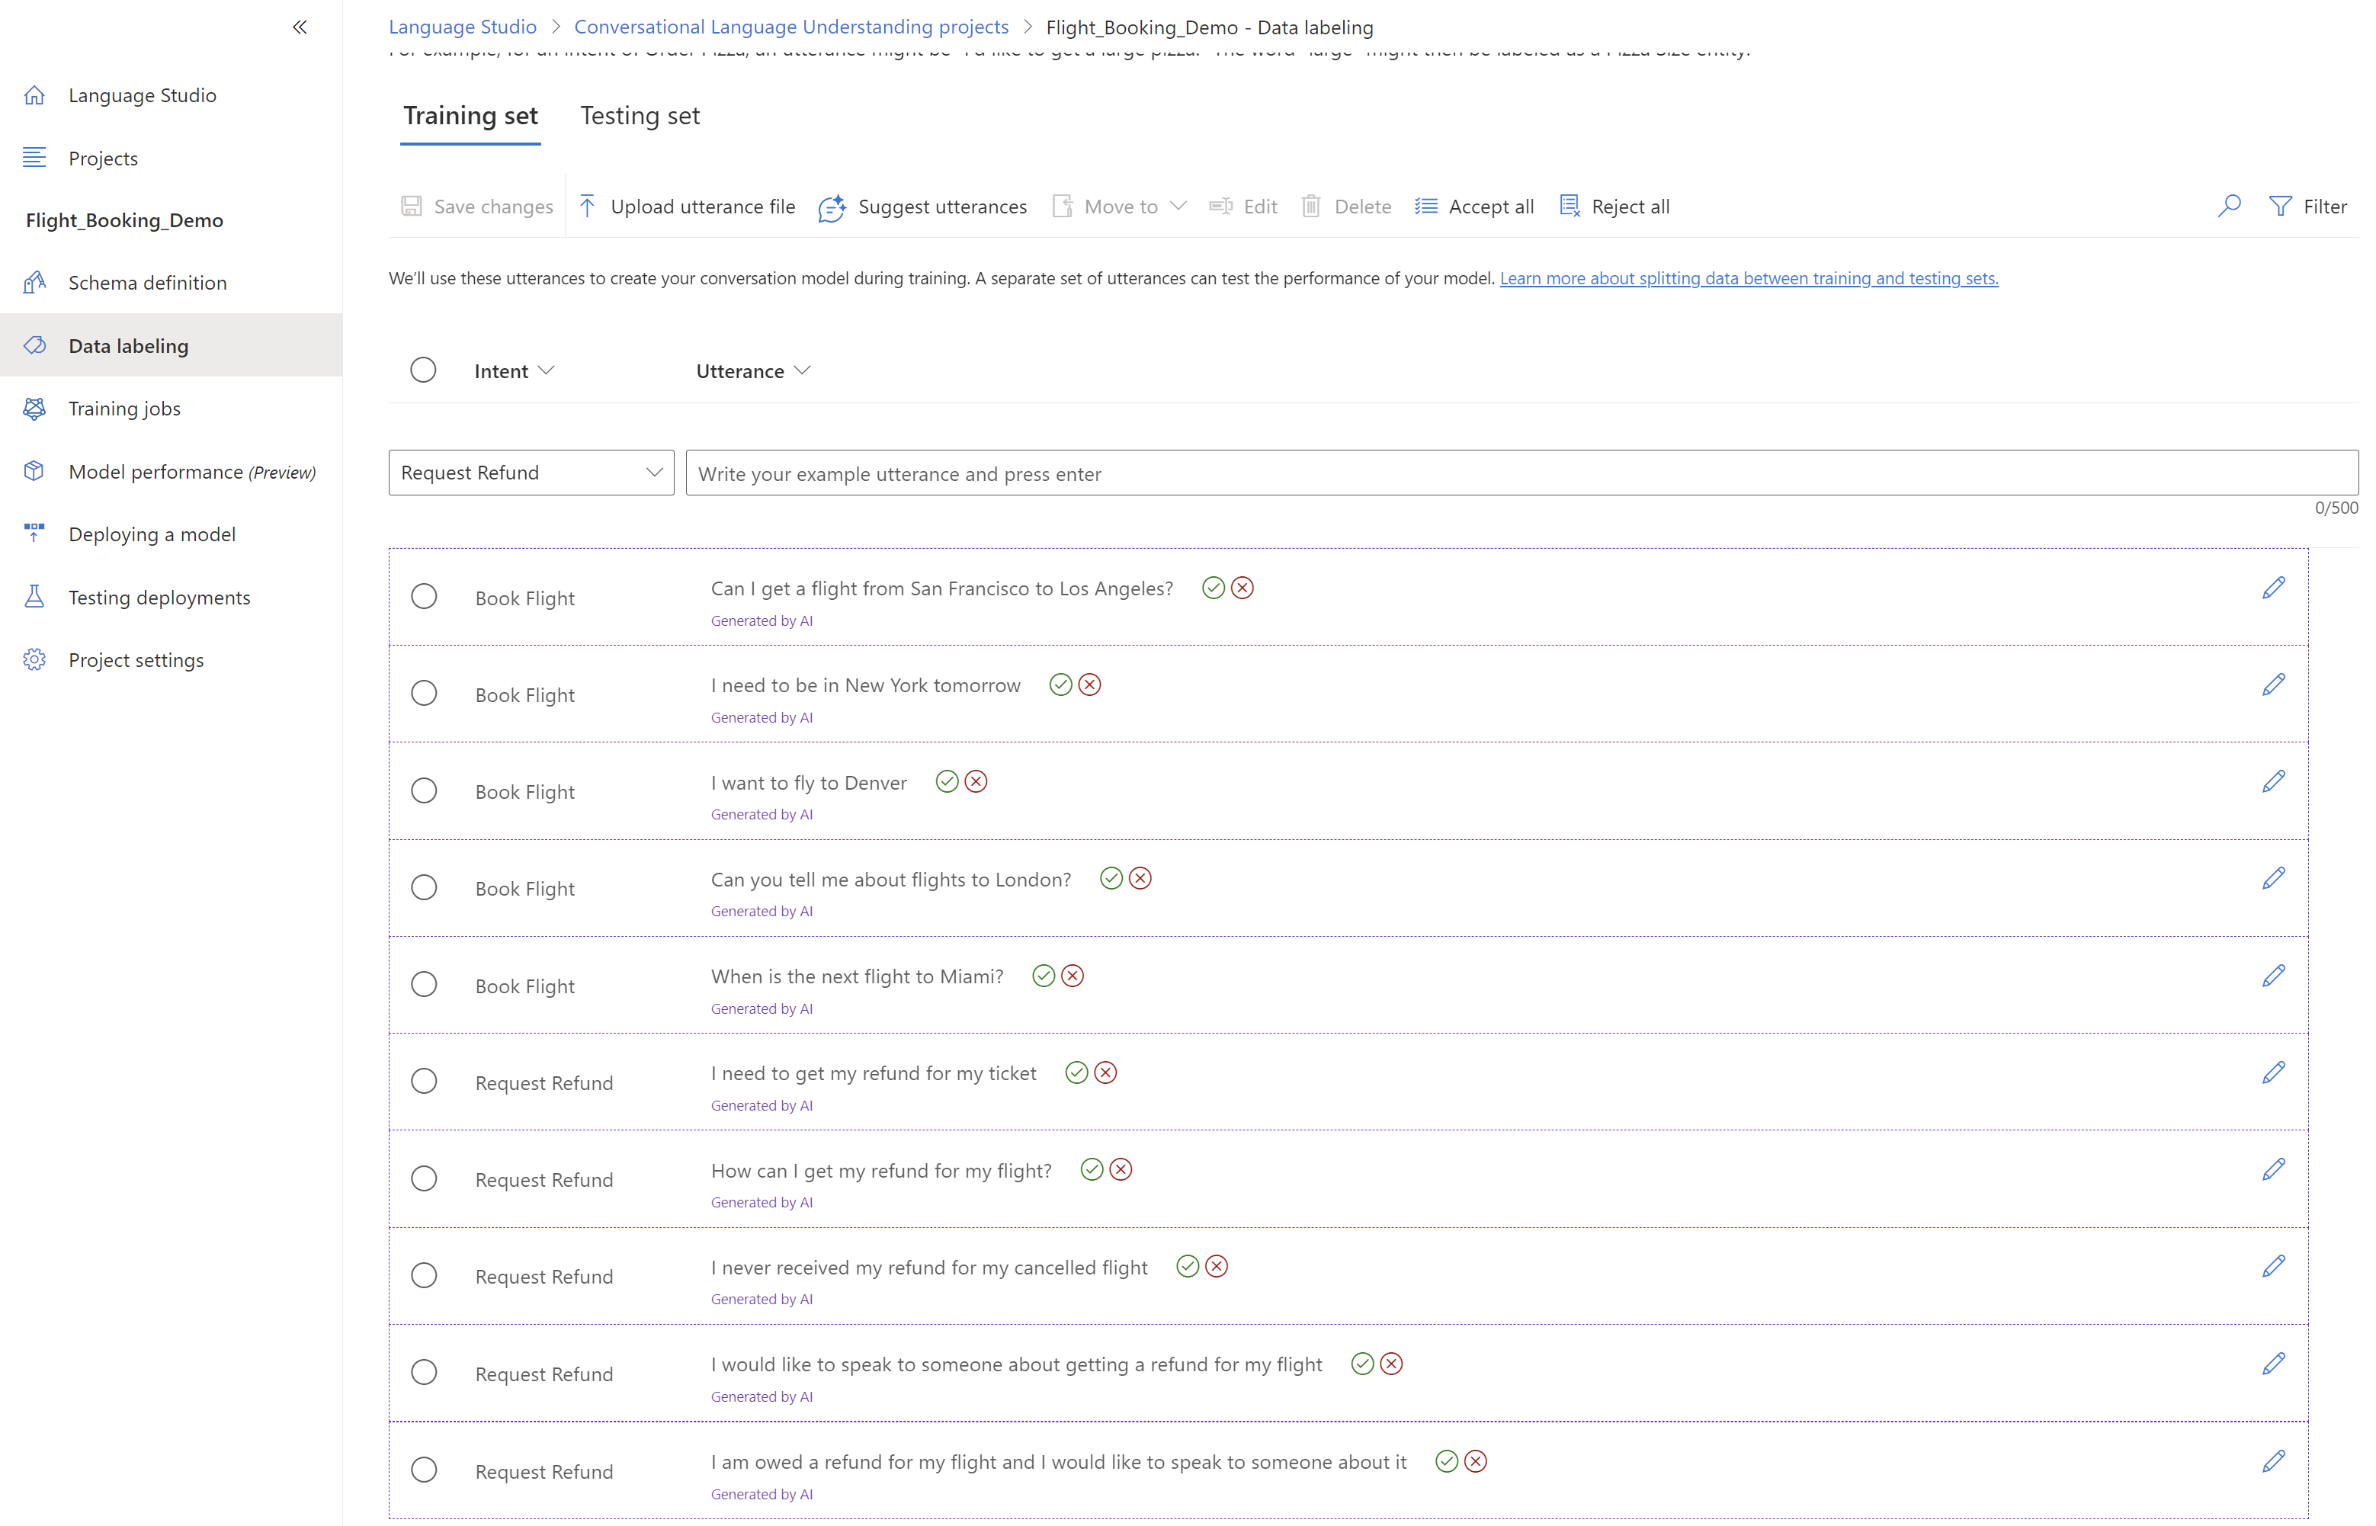Edit the 'When is the next flight to Miami?' utterance
Screen dimensions: 2376x1526
tap(2273, 976)
